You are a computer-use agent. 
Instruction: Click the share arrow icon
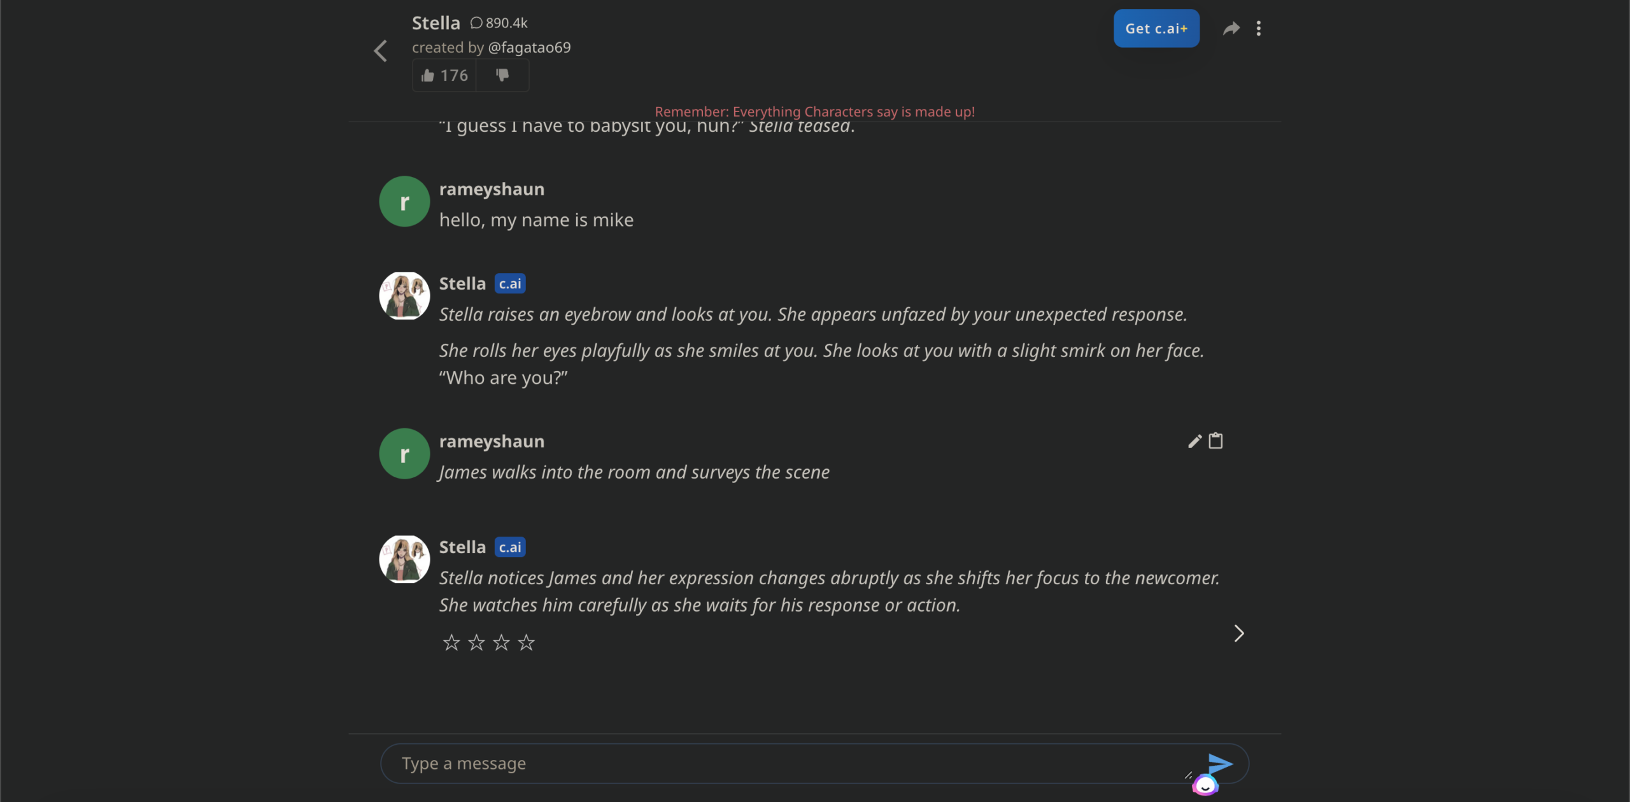click(1231, 29)
